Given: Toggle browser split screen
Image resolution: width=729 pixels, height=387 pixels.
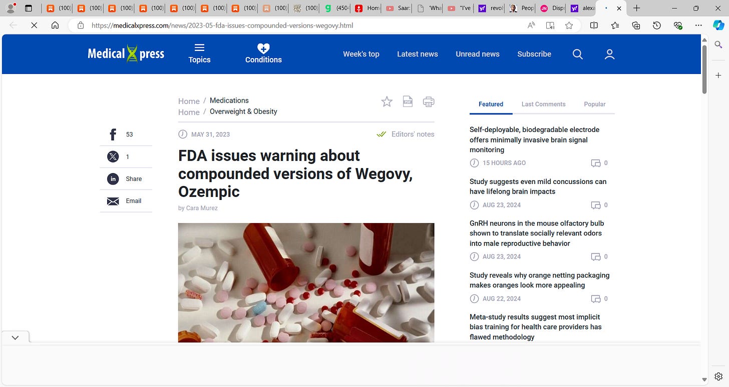Looking at the screenshot, I should coord(594,25).
